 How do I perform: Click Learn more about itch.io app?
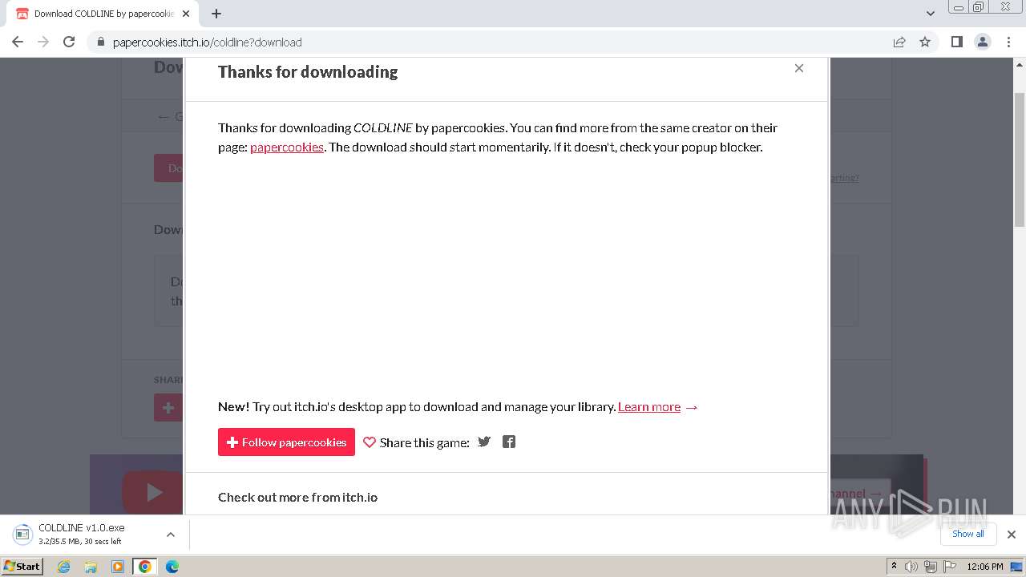(649, 406)
